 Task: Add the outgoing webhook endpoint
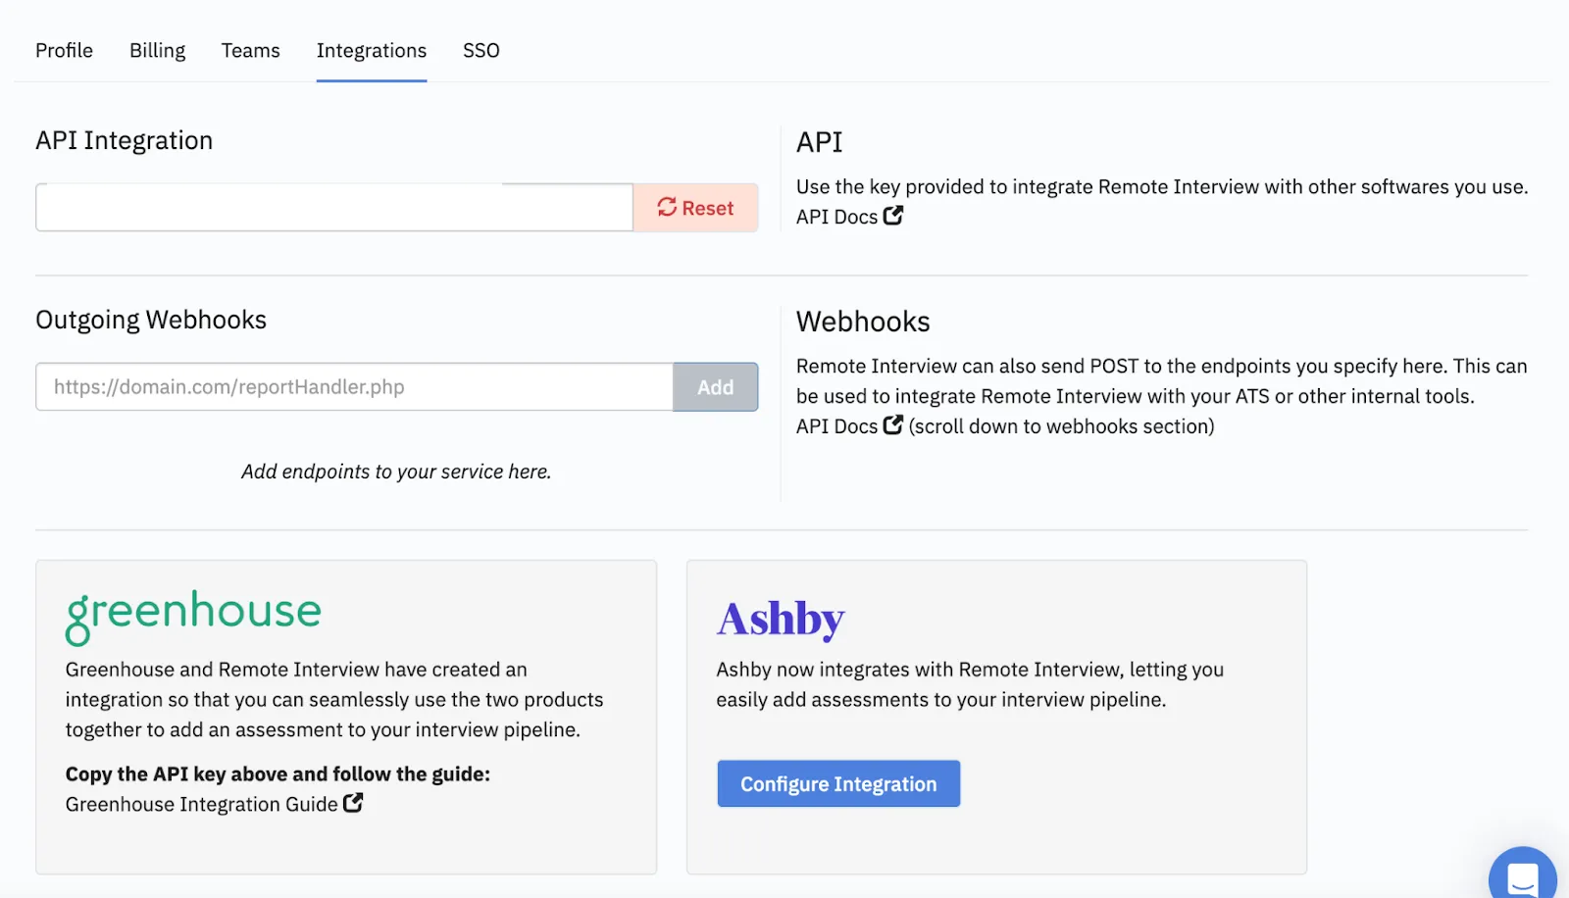tap(716, 387)
